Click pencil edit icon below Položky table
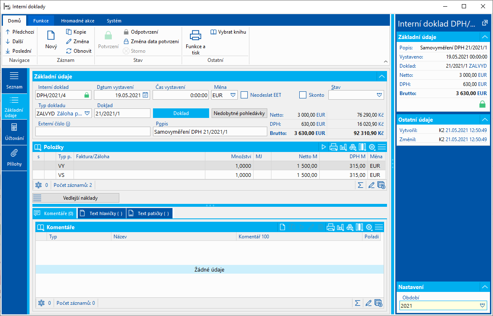This screenshot has width=493, height=316. coord(371,185)
